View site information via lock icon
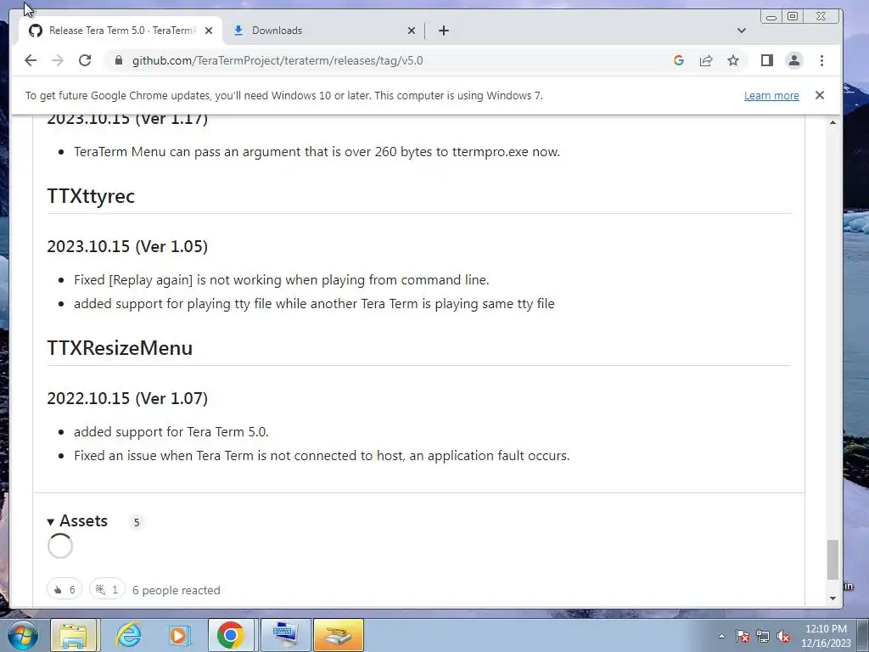Screen dimensions: 869x652 click(118, 60)
